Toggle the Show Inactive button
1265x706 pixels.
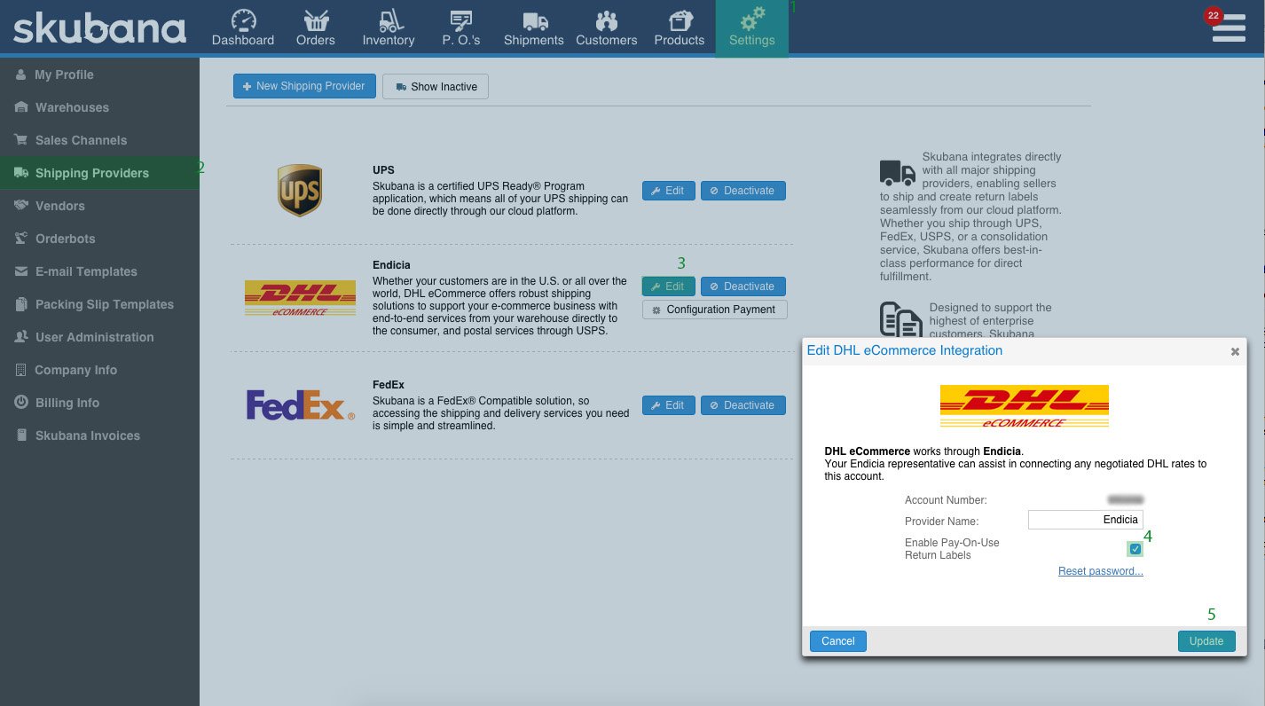pyautogui.click(x=436, y=87)
